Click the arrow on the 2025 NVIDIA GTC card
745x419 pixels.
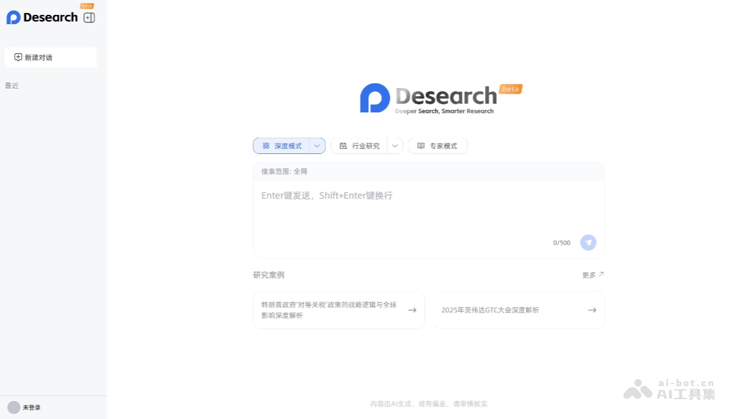(592, 310)
